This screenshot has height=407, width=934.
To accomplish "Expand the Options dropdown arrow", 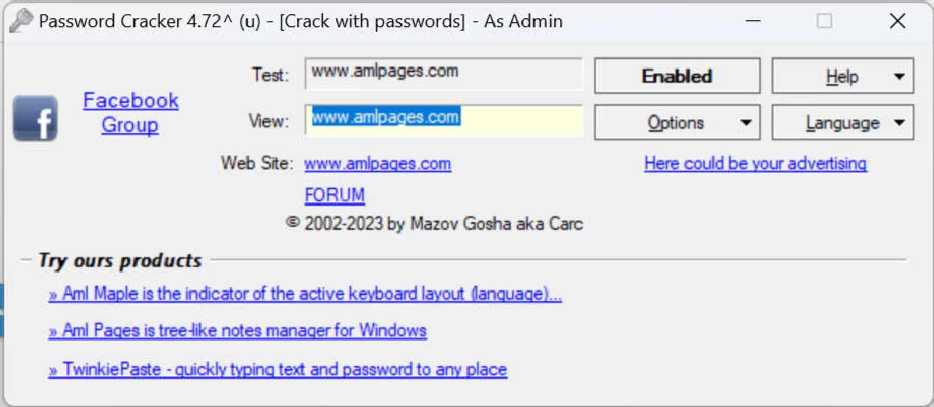I will [746, 123].
